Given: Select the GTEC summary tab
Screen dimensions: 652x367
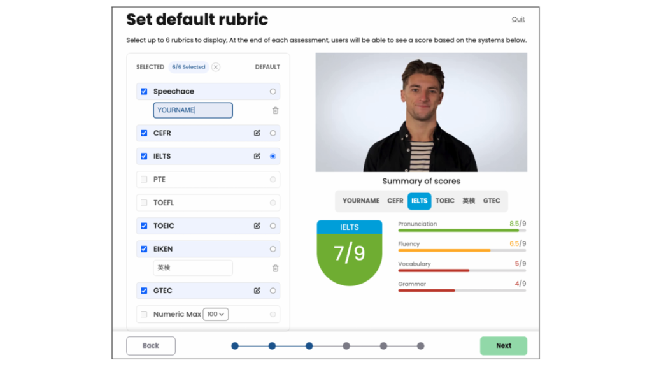Looking at the screenshot, I should coord(492,201).
